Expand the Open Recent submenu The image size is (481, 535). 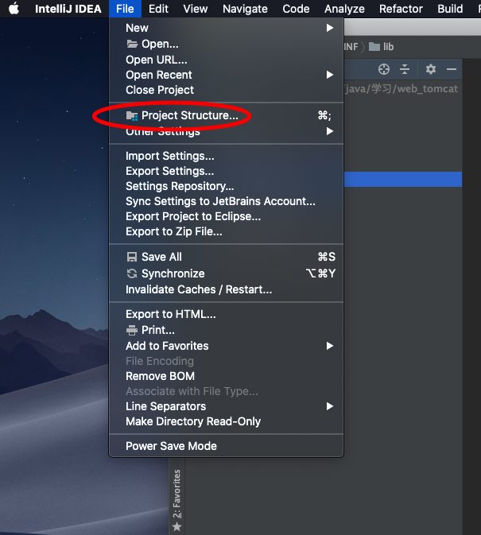click(x=226, y=75)
